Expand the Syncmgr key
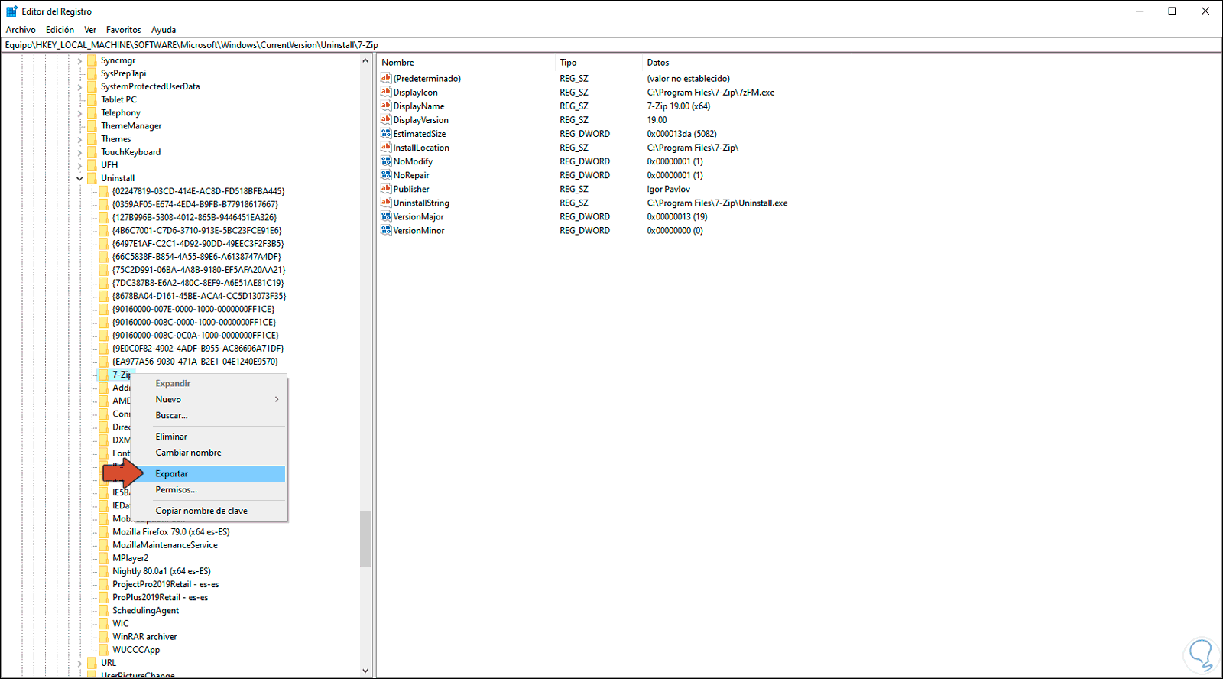 [x=79, y=60]
